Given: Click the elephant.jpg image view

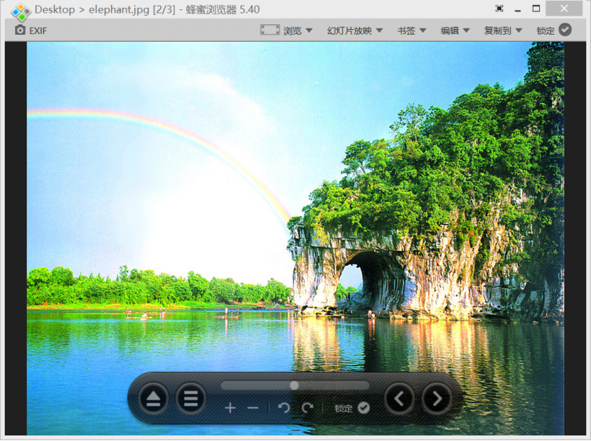Looking at the screenshot, I should (295, 238).
